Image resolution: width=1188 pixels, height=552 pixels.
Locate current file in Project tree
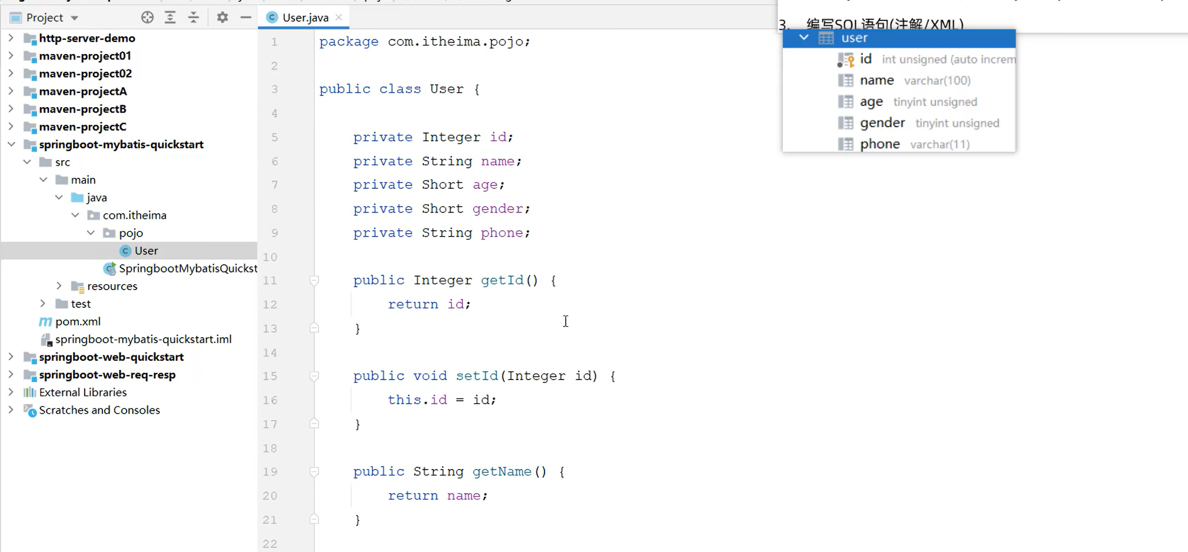147,17
